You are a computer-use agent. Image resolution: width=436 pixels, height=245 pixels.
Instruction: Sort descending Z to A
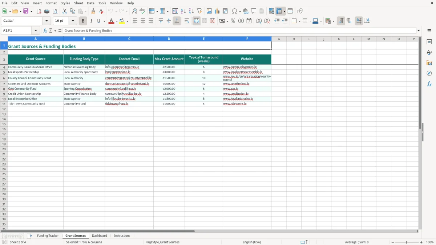191,11
